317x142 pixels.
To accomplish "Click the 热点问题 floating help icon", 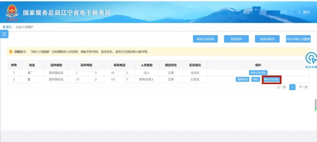I will [311, 60].
